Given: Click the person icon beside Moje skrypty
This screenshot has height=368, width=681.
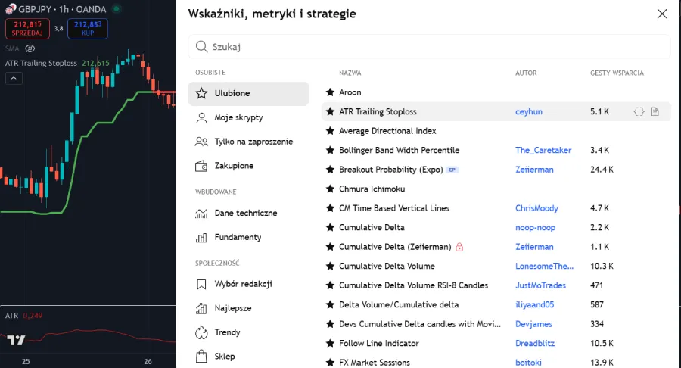Looking at the screenshot, I should 201,117.
